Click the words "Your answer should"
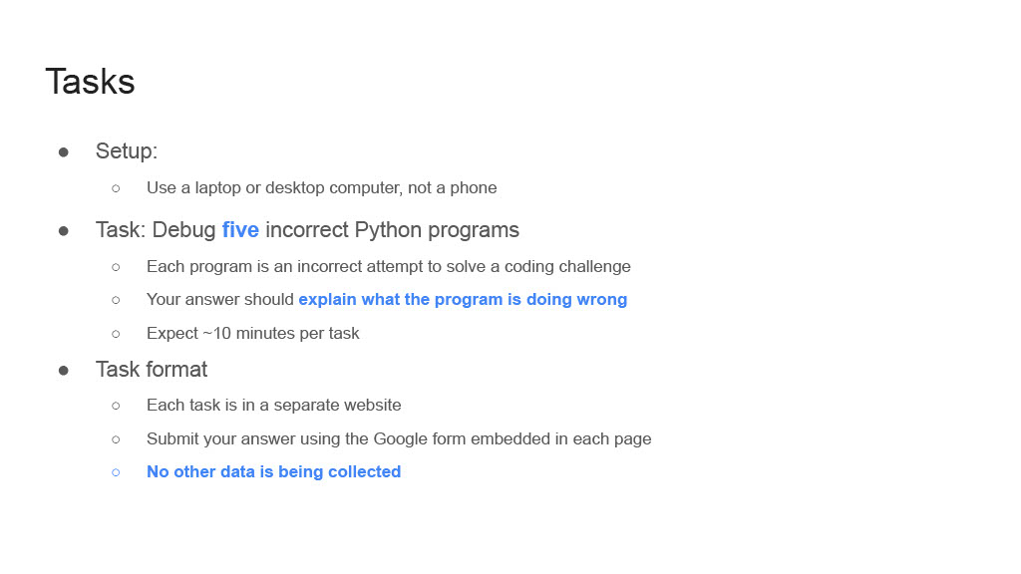Viewport: 1021px width, 574px height. tap(220, 299)
